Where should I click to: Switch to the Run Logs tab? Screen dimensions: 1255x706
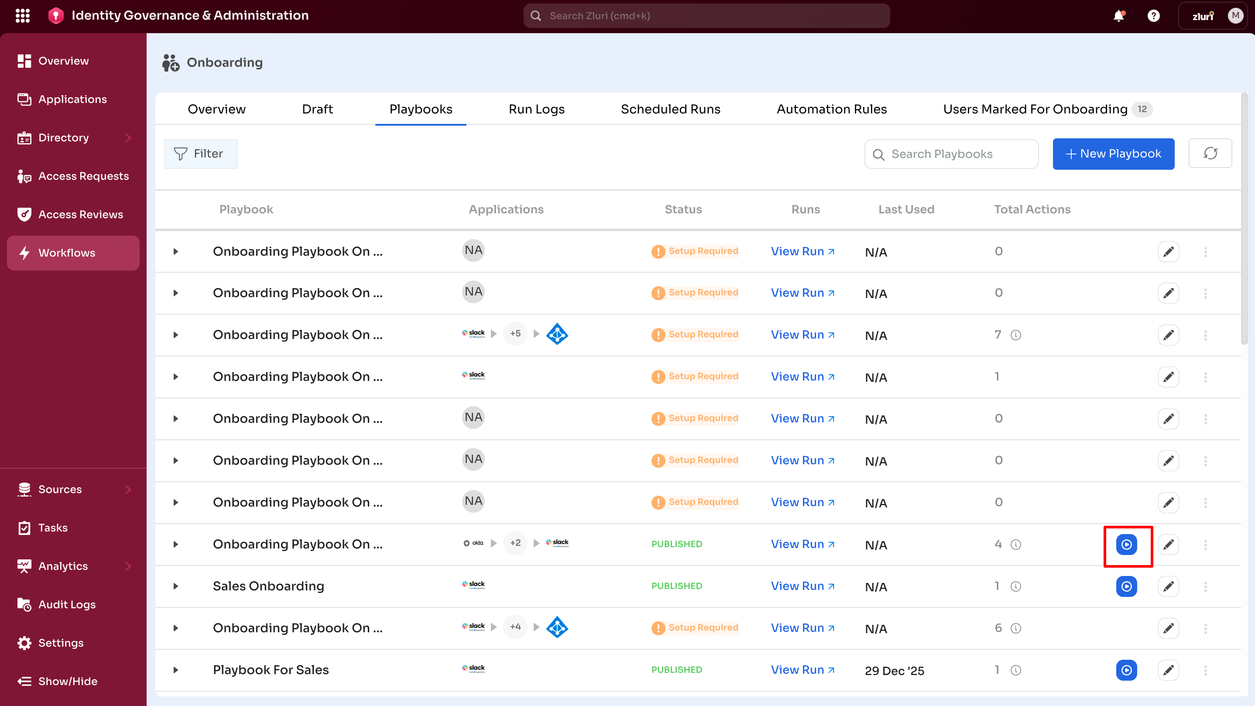[x=536, y=109]
